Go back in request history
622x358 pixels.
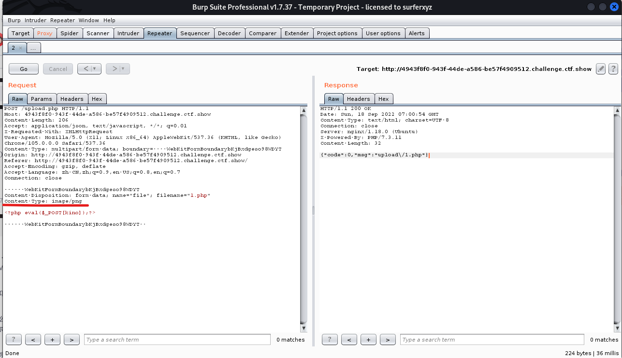coord(86,69)
